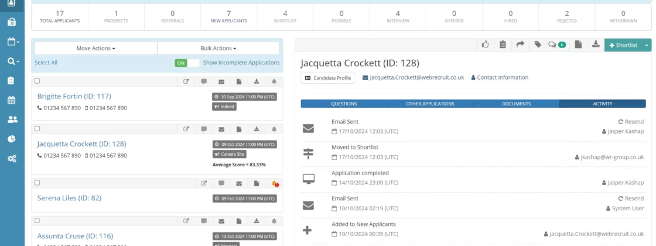
Task: Open the pie chart reports icon in sidebar
Action: point(12,139)
